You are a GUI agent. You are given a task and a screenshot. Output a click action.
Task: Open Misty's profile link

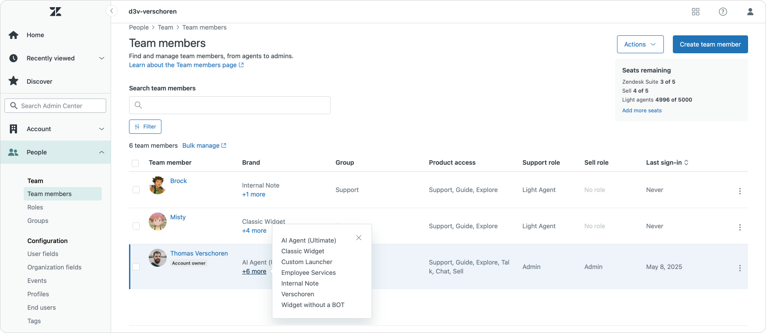pyautogui.click(x=178, y=217)
